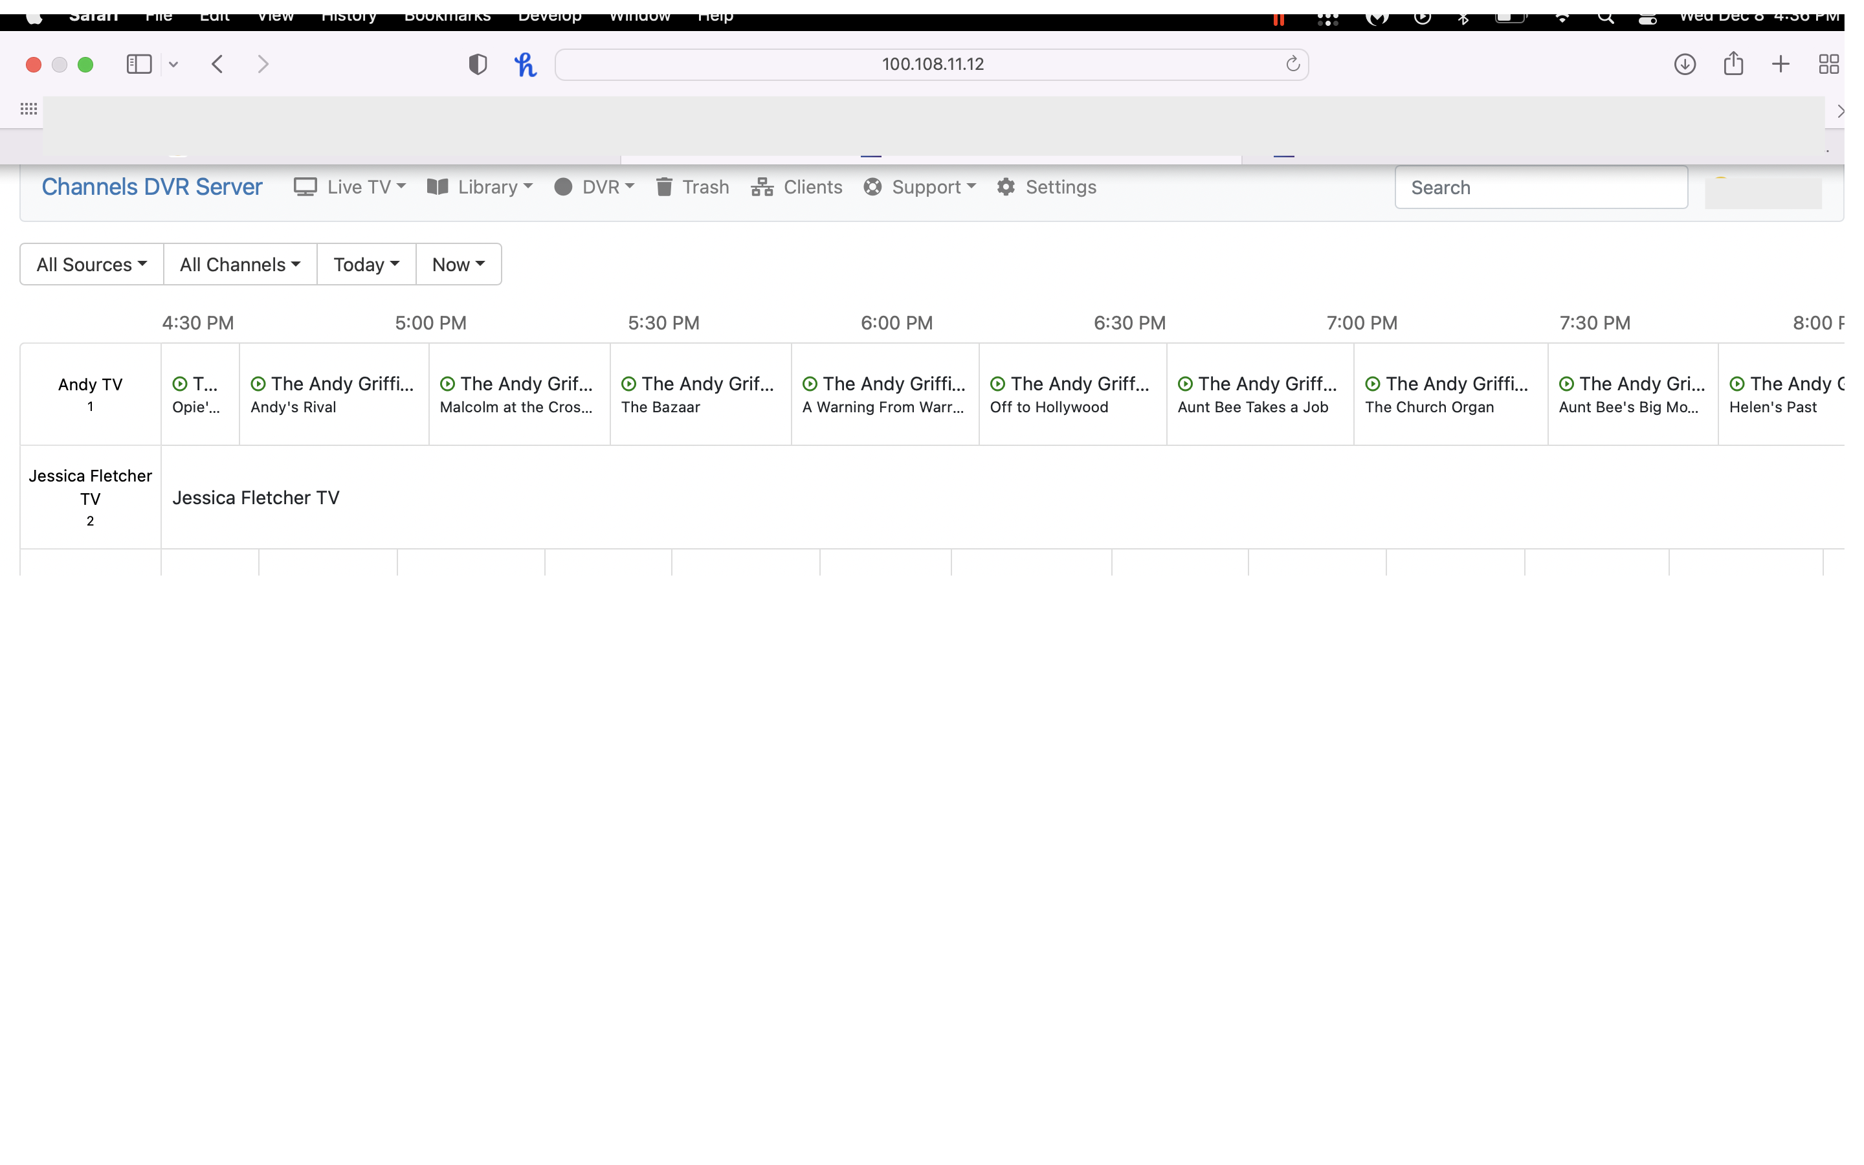
Task: Click the Search input field
Action: [1540, 187]
